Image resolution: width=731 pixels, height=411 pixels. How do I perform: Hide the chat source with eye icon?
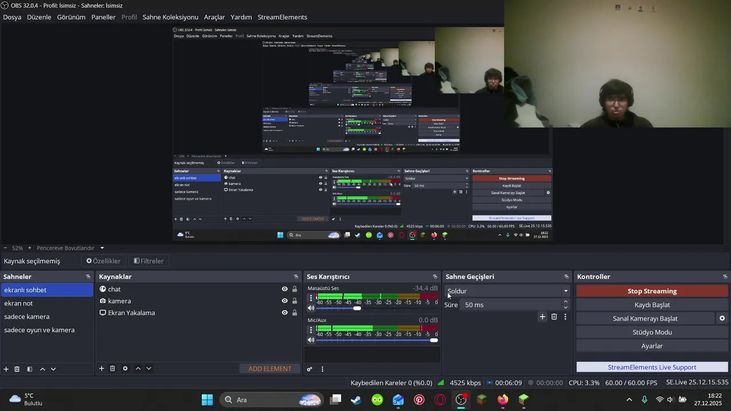(x=284, y=289)
